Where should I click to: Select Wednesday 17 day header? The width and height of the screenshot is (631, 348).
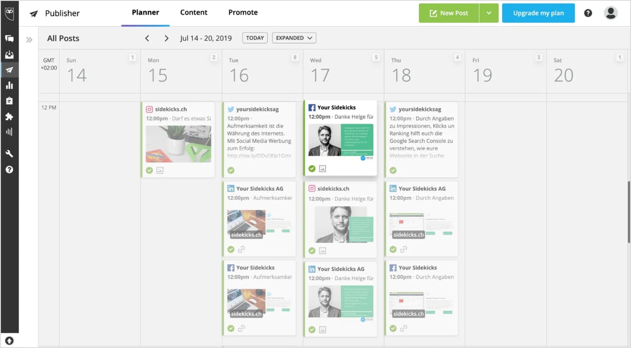tap(343, 71)
